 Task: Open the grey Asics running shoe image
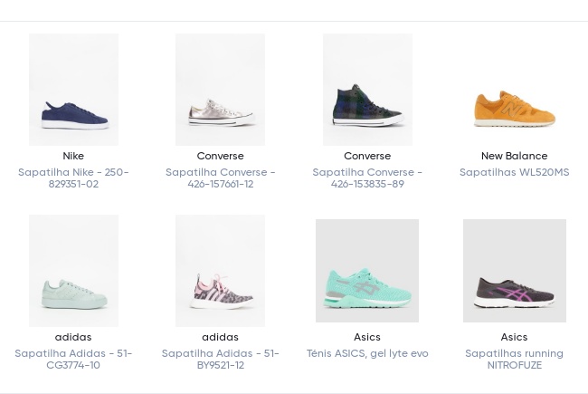pyautogui.click(x=514, y=271)
